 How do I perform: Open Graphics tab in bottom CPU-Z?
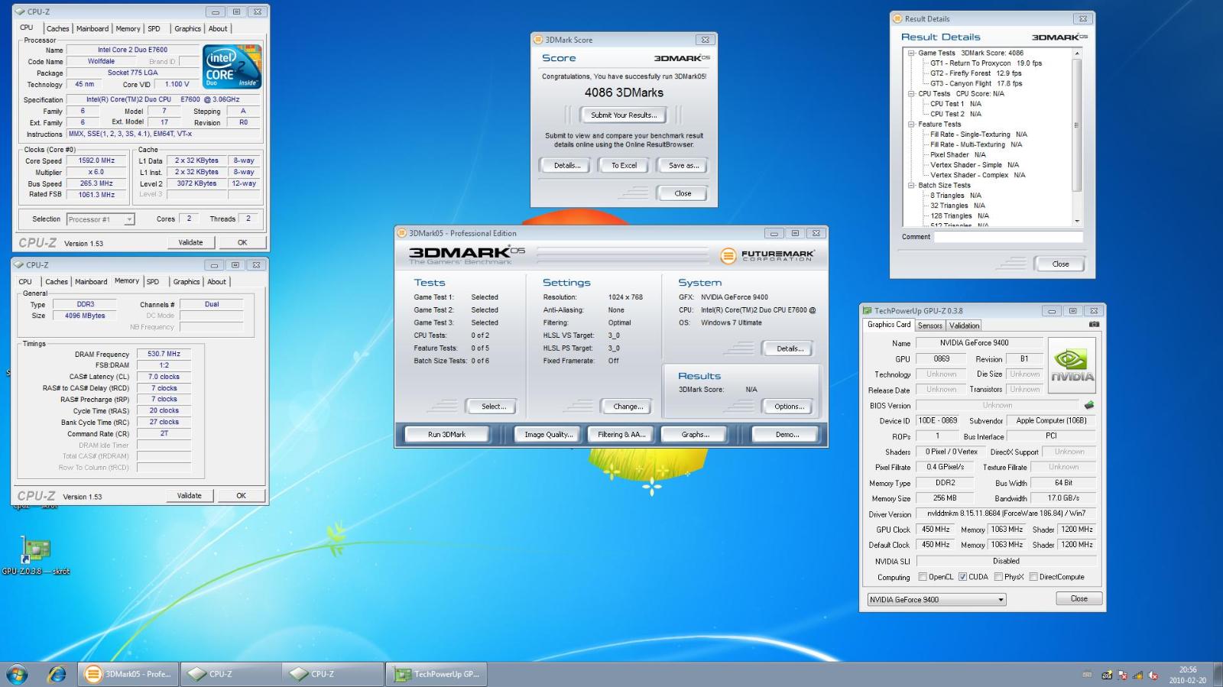point(187,281)
